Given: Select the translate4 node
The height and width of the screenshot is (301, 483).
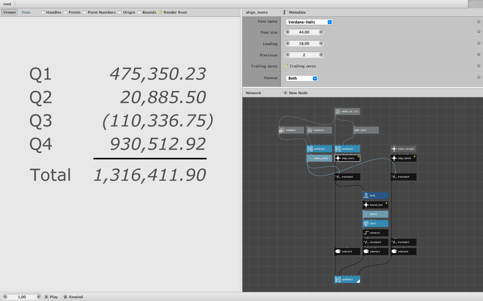Looking at the screenshot, I should point(403,177).
